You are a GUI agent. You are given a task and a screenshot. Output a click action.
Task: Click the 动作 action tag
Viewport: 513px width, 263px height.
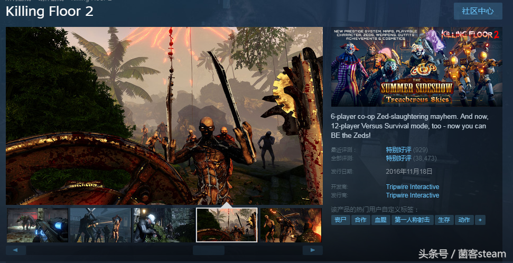tap(464, 220)
